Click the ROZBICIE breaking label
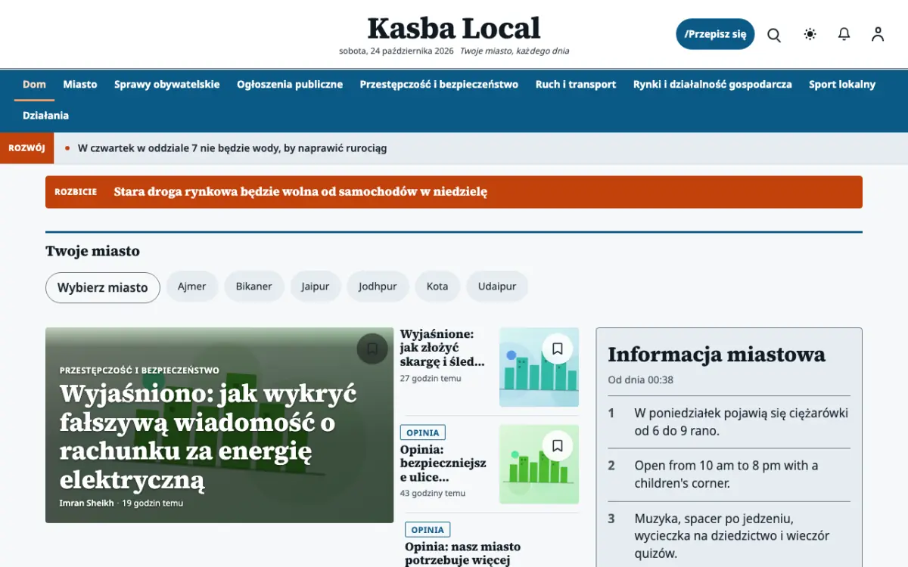 (x=76, y=192)
